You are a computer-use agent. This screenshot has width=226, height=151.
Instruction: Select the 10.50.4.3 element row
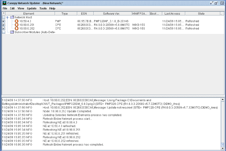point(113,21)
